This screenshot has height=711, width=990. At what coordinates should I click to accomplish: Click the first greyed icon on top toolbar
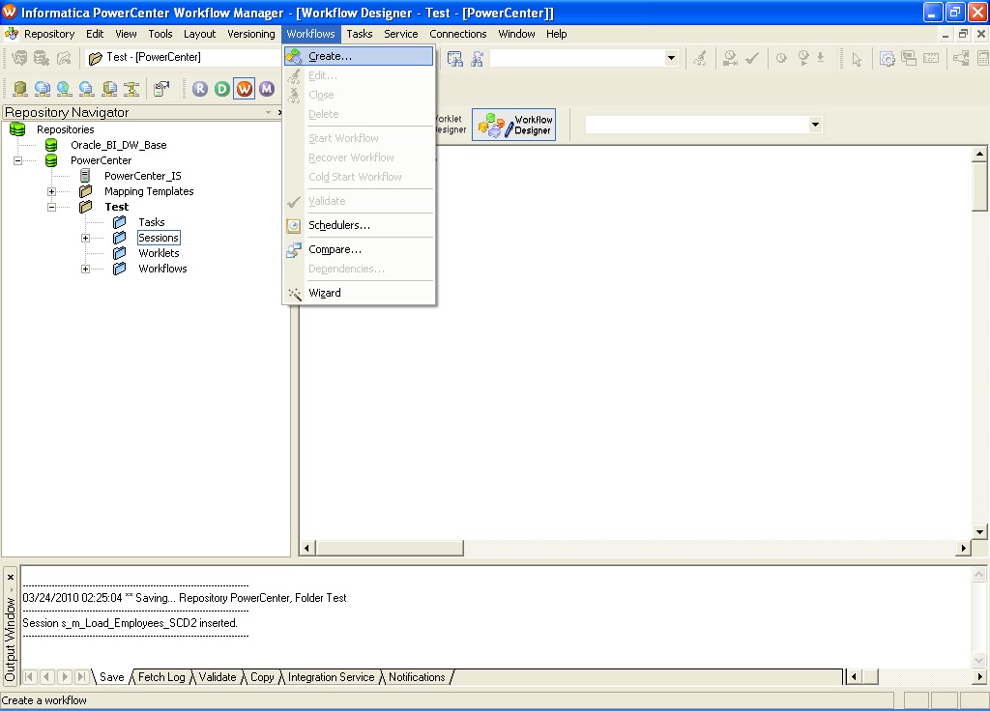(19, 59)
